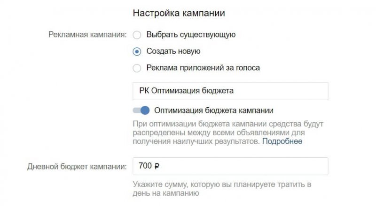Screen dimensions: 376x206
Task: Choose the "Реклама приложений за голоса" radio button
Action: 137,68
